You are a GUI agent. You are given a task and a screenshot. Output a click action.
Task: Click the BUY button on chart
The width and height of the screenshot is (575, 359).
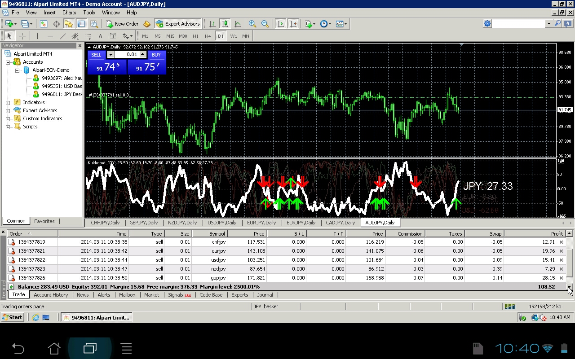click(156, 55)
